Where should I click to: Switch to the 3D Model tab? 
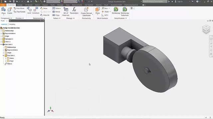click(x=29, y=5)
